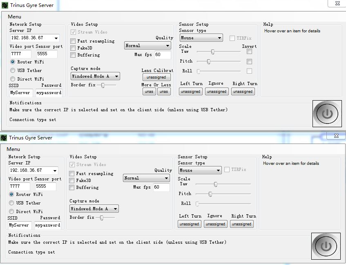Click Trinus Gyre app icon in upper title bar
The image size is (346, 265).
coord(5,5)
